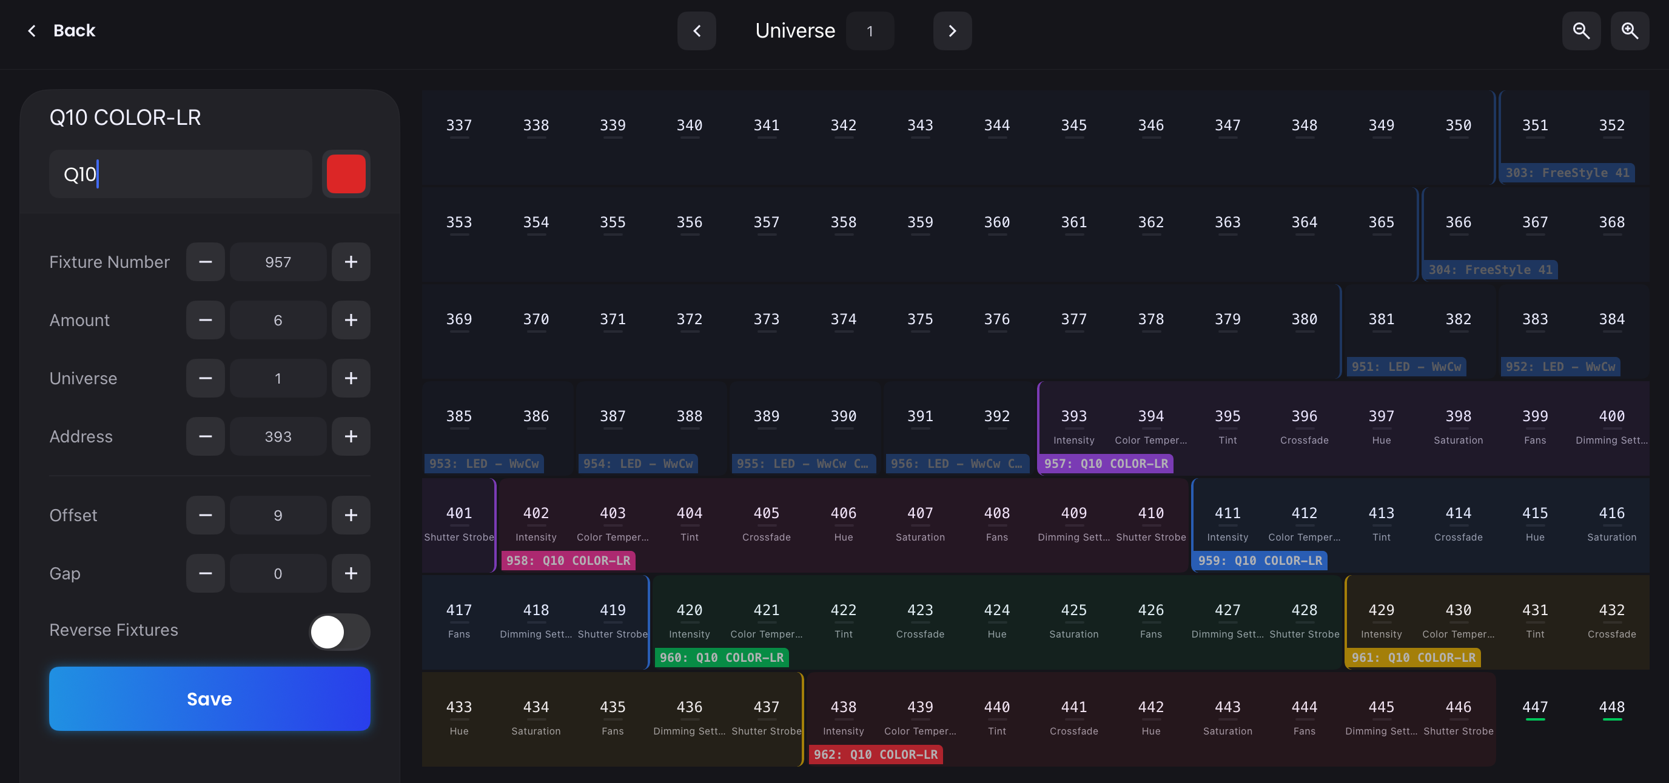
Task: Click the fixture name field containing Q10
Action: point(181,173)
